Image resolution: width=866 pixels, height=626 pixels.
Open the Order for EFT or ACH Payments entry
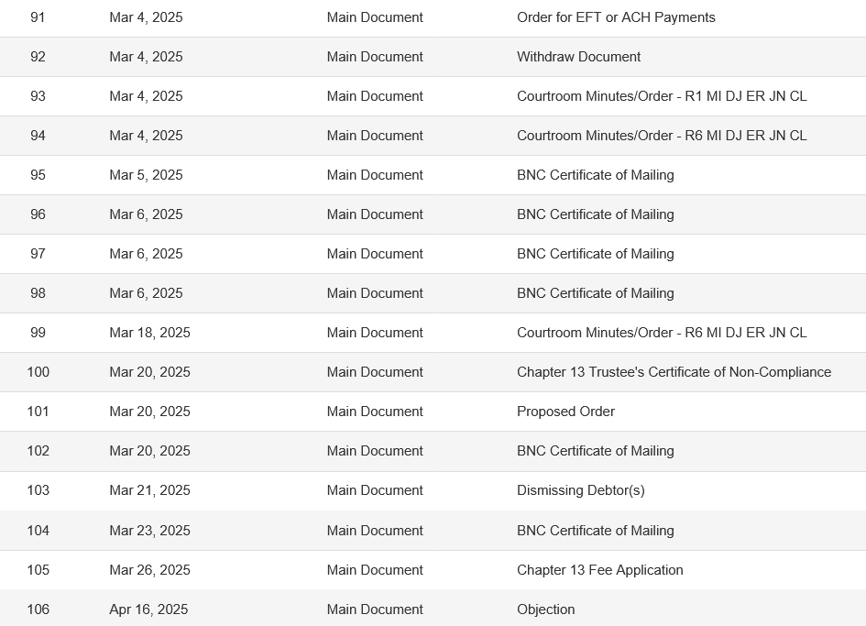[616, 17]
